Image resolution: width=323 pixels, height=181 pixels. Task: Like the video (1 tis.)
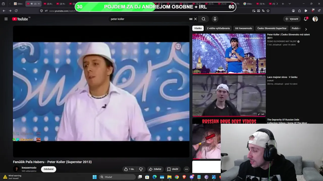coord(129,169)
